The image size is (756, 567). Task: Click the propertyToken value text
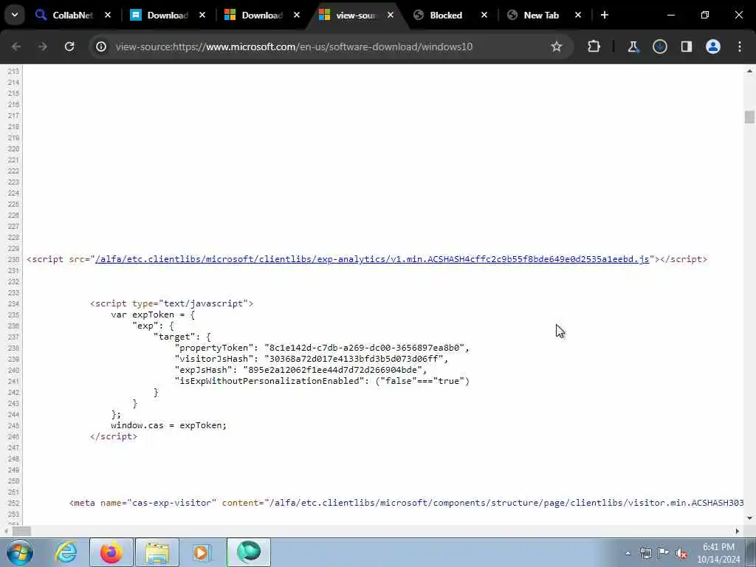coord(364,348)
